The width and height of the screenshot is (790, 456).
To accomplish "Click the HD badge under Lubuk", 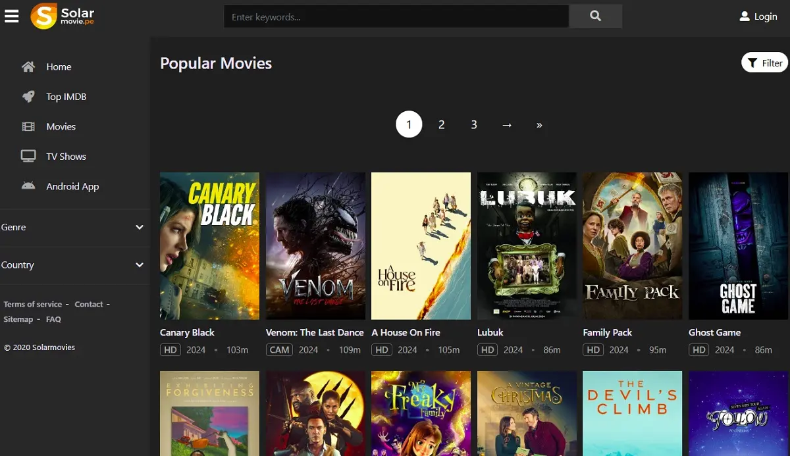I will (488, 350).
